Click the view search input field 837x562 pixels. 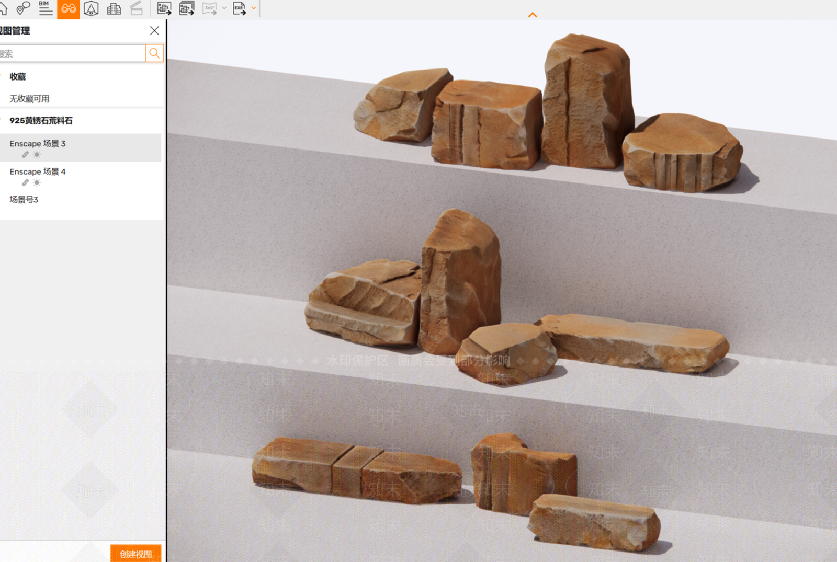[72, 53]
